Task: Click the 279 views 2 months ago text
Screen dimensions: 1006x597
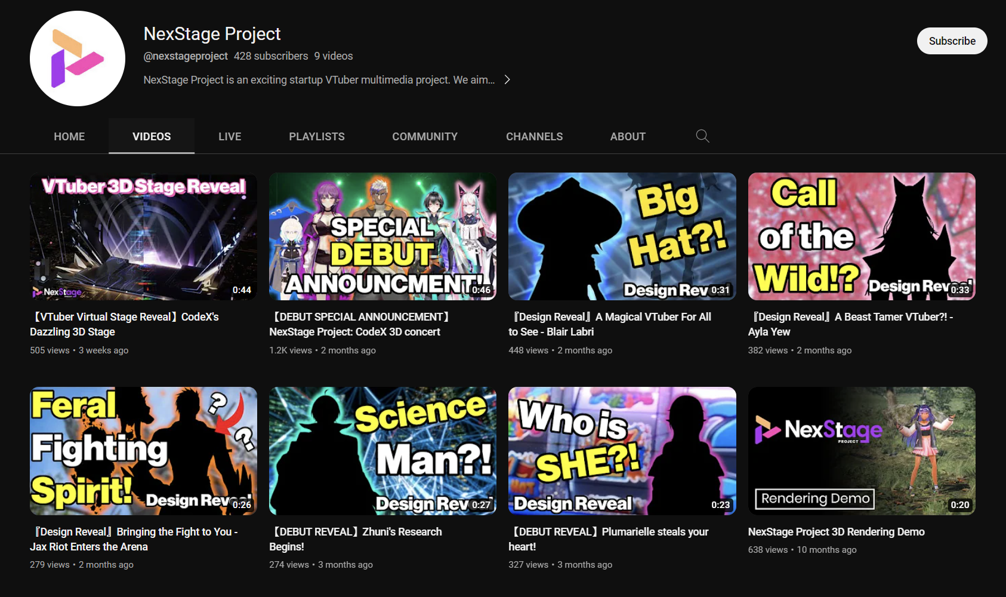Action: pos(82,565)
